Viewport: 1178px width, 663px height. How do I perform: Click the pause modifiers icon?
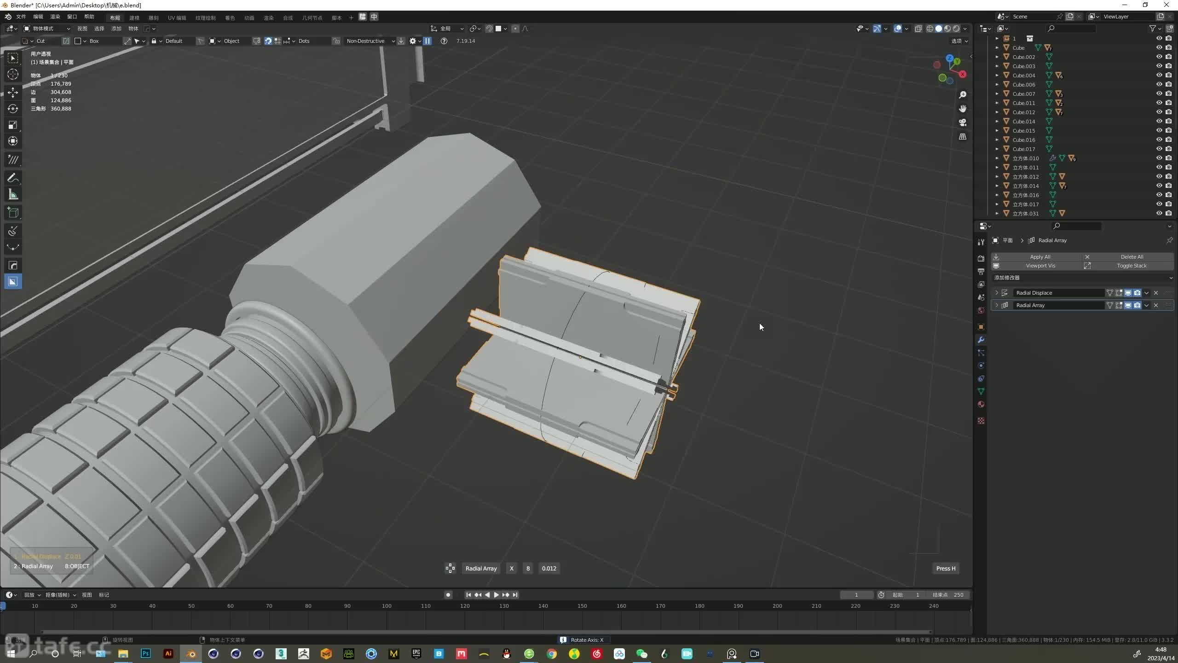click(427, 41)
